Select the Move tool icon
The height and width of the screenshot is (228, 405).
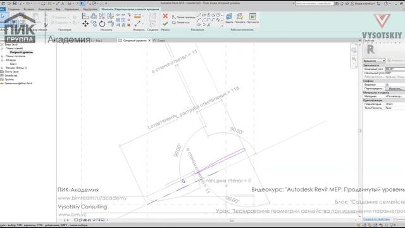point(85,24)
